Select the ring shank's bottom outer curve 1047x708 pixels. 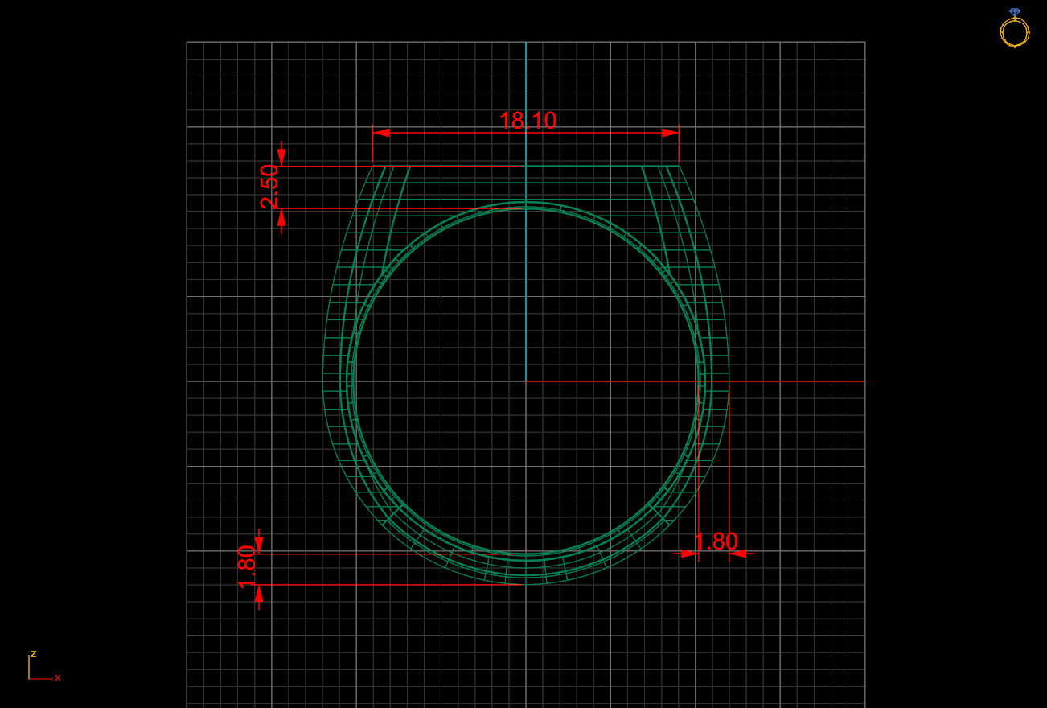526,584
